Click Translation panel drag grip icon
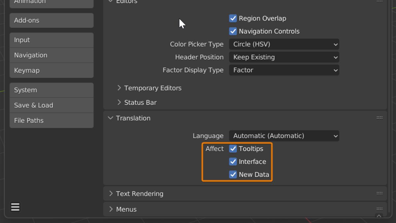The height and width of the screenshot is (223, 396). [379, 118]
